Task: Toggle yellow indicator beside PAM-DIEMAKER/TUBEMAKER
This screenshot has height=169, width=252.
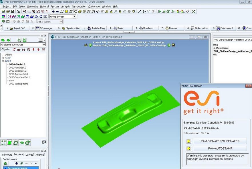Action: [188, 141]
